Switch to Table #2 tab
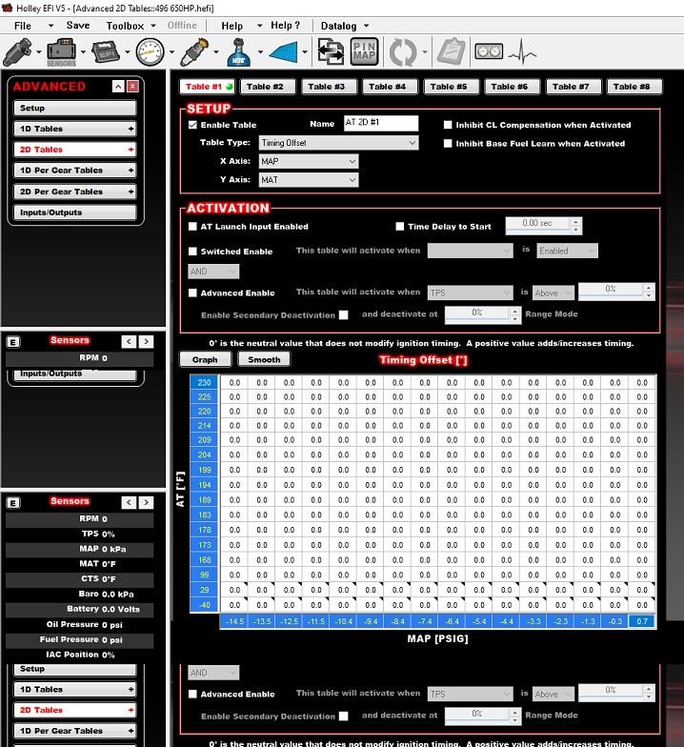The width and height of the screenshot is (684, 747). [265, 87]
